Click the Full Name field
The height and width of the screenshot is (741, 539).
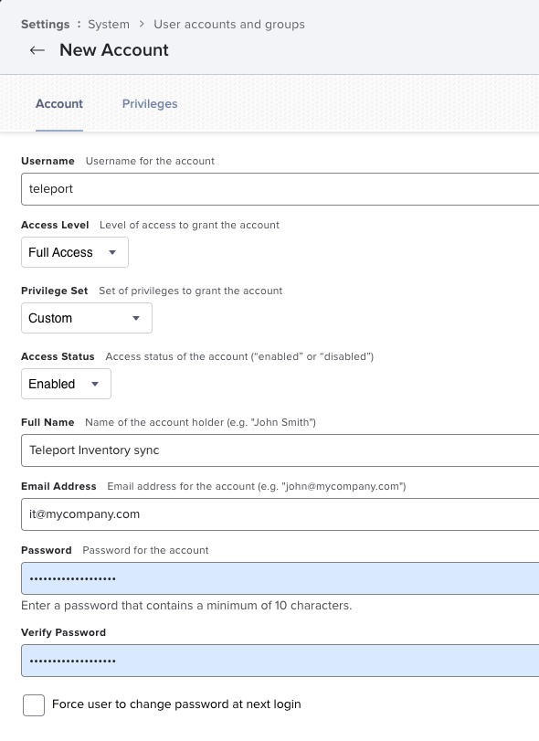228,450
